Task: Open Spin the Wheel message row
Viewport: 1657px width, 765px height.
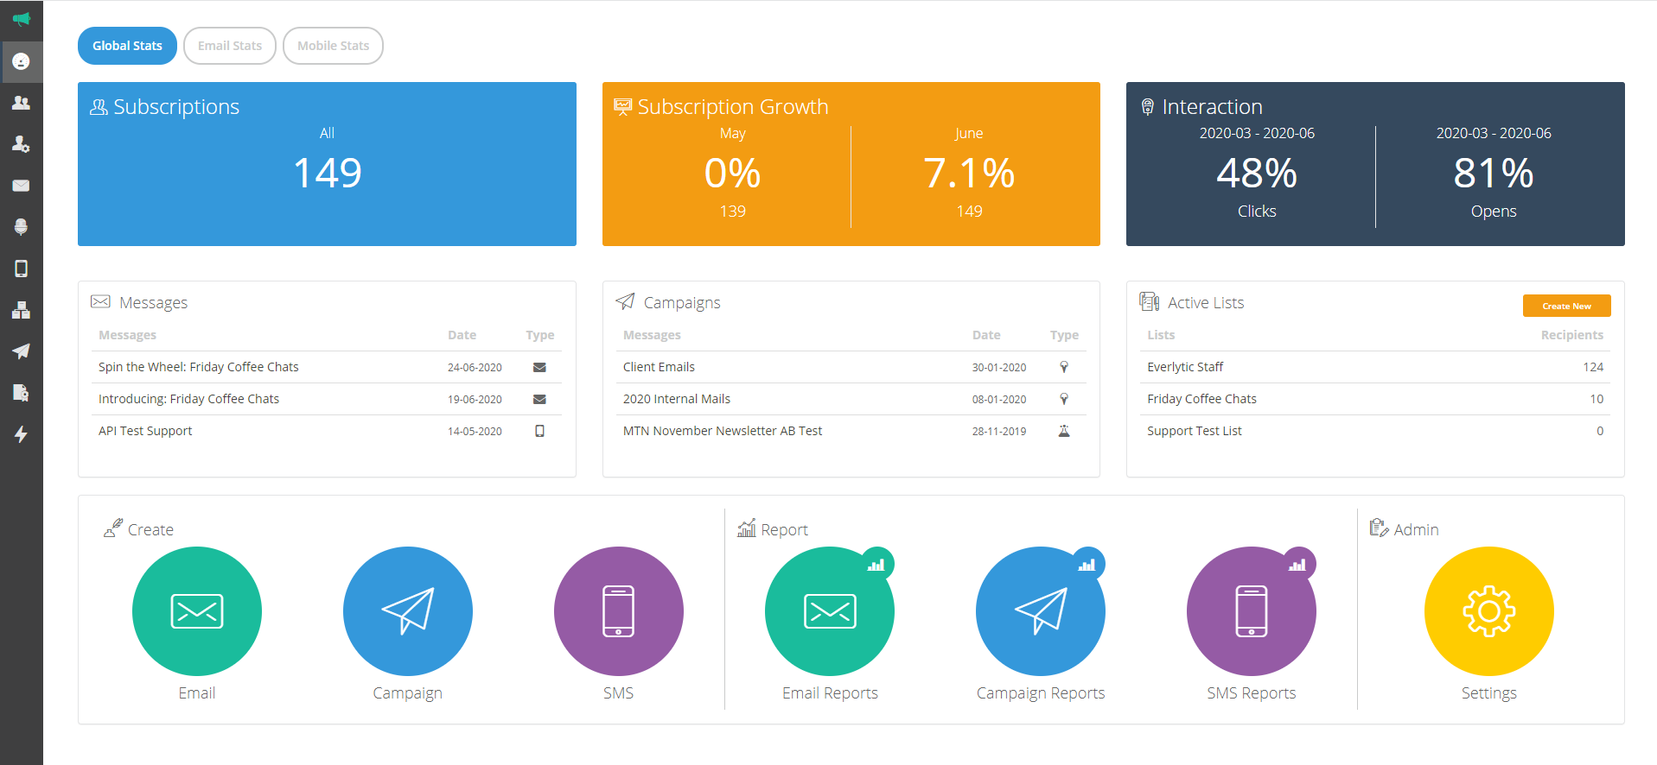Action: [327, 367]
